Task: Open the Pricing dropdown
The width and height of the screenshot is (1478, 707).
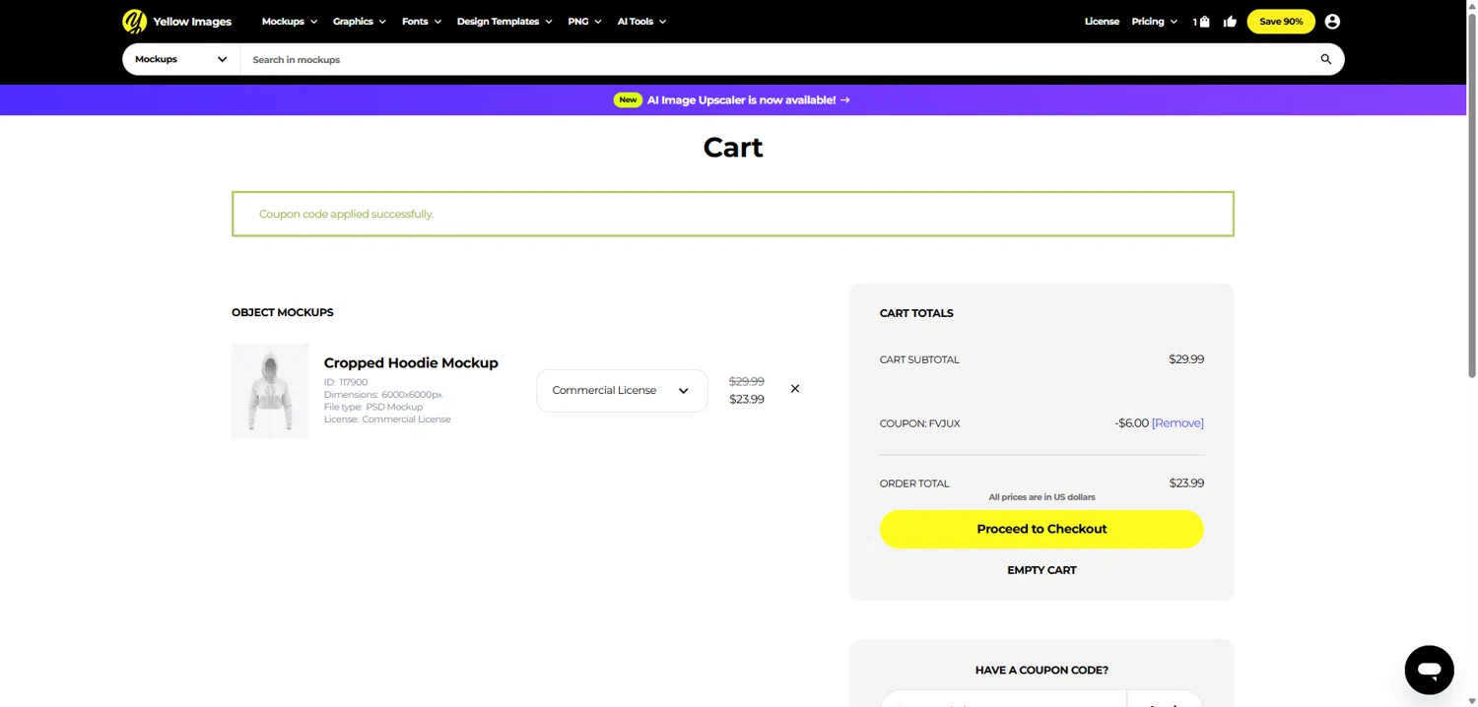Action: [1155, 21]
